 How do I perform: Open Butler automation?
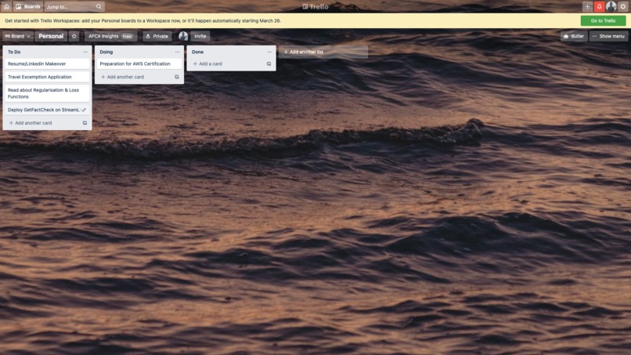[574, 36]
